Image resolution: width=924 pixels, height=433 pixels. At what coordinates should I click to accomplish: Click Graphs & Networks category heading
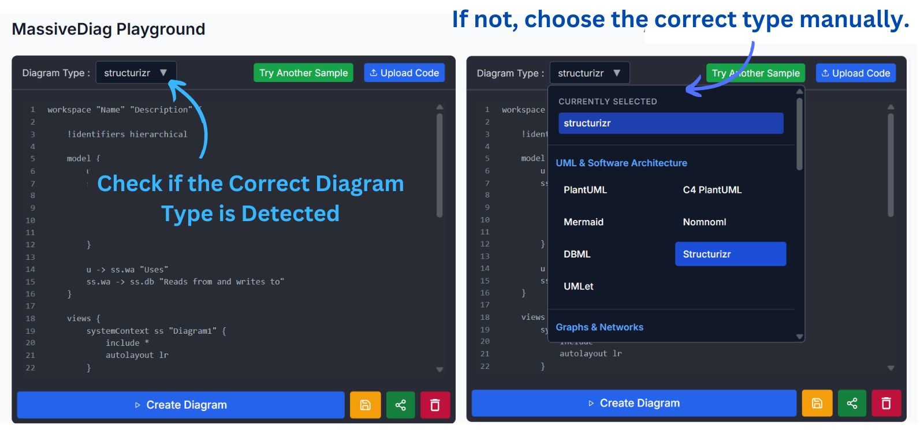pyautogui.click(x=599, y=327)
